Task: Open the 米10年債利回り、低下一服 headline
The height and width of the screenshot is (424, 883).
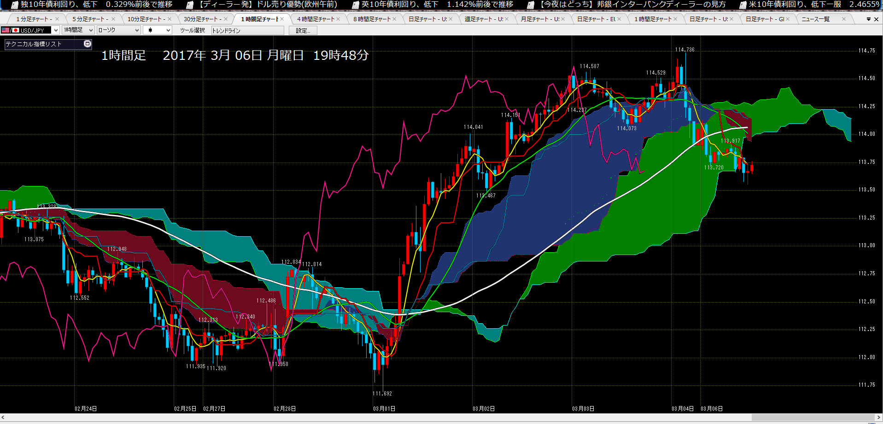Action: click(x=814, y=5)
